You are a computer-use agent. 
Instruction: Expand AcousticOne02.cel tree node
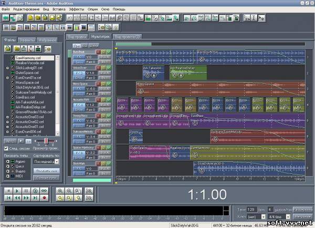pyautogui.click(x=7, y=122)
